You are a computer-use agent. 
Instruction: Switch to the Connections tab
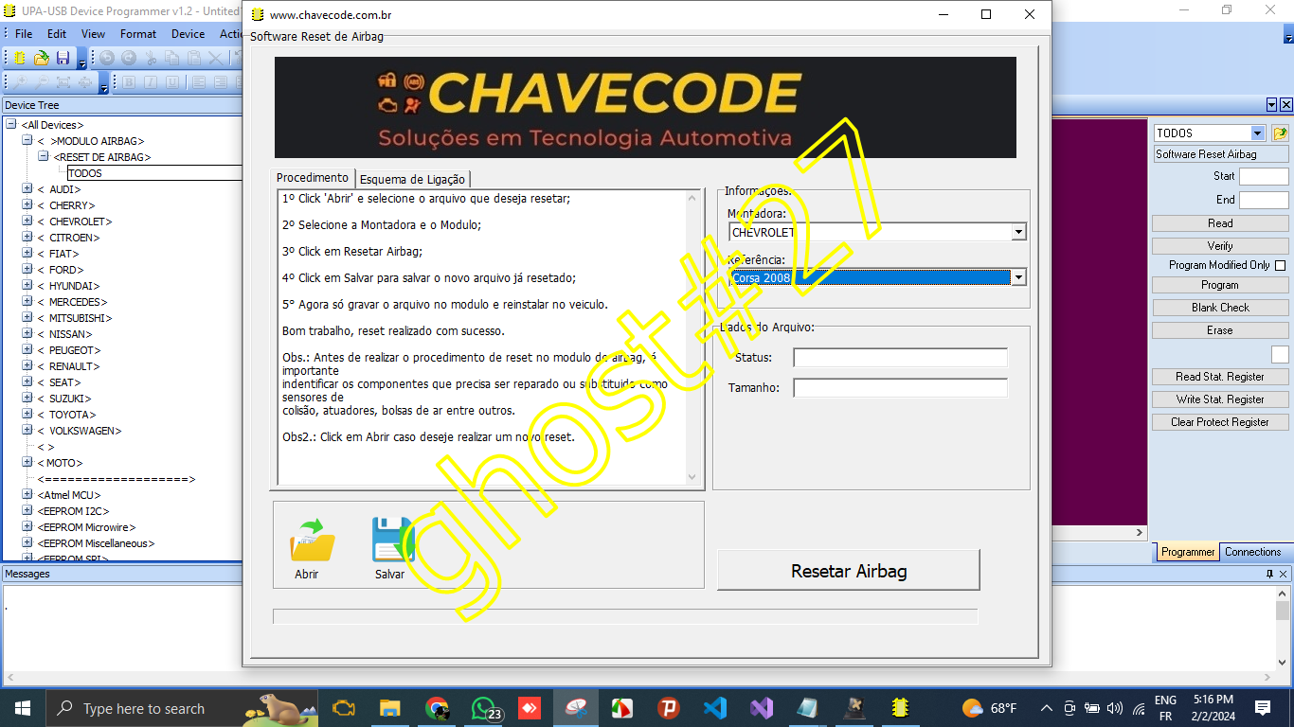tap(1252, 552)
